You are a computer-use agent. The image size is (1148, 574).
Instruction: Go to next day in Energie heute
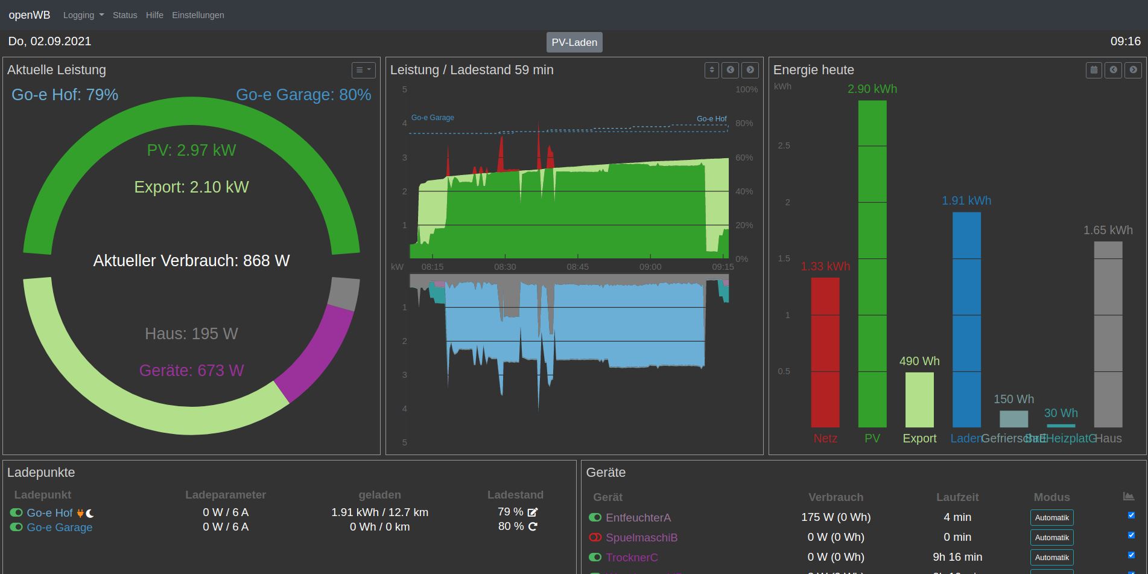[x=1134, y=70]
